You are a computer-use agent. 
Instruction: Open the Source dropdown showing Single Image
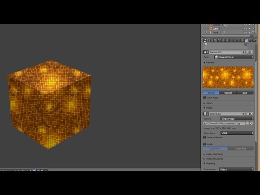point(237,119)
